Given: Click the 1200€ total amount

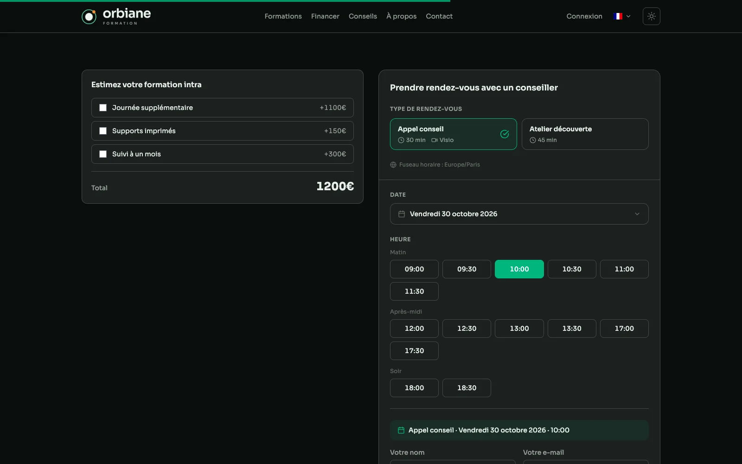Looking at the screenshot, I should click(335, 187).
